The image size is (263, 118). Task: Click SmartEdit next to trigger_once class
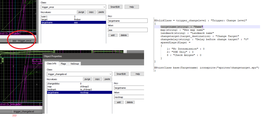115,7
